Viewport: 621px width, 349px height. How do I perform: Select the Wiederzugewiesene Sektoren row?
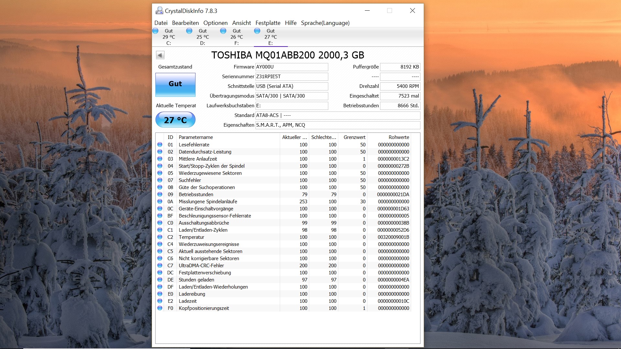click(x=210, y=173)
